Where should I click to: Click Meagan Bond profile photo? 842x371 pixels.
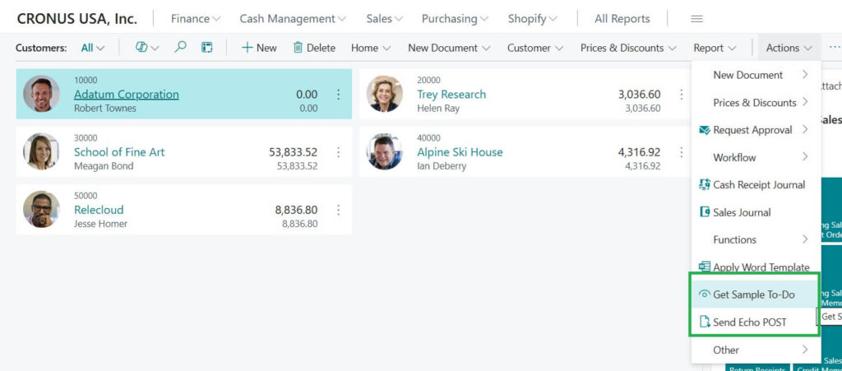click(41, 151)
